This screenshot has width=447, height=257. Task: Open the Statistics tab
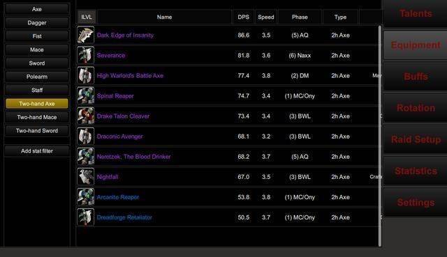coord(416,171)
